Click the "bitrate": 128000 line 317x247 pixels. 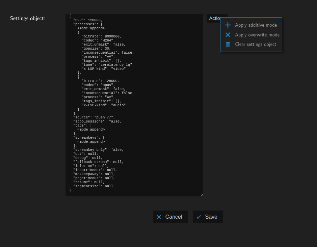pos(101,81)
